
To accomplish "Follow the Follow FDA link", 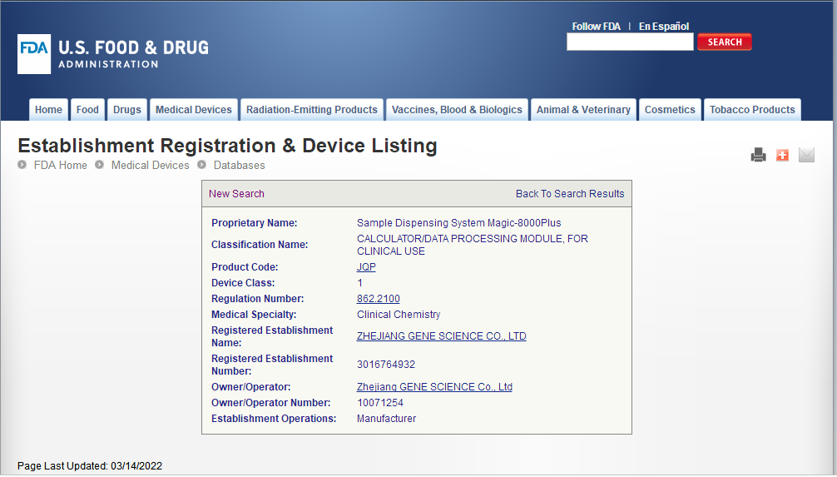I will 597,26.
